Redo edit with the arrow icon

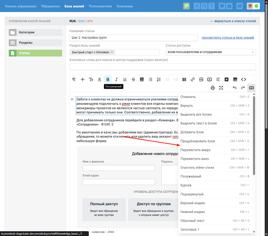click(243, 88)
